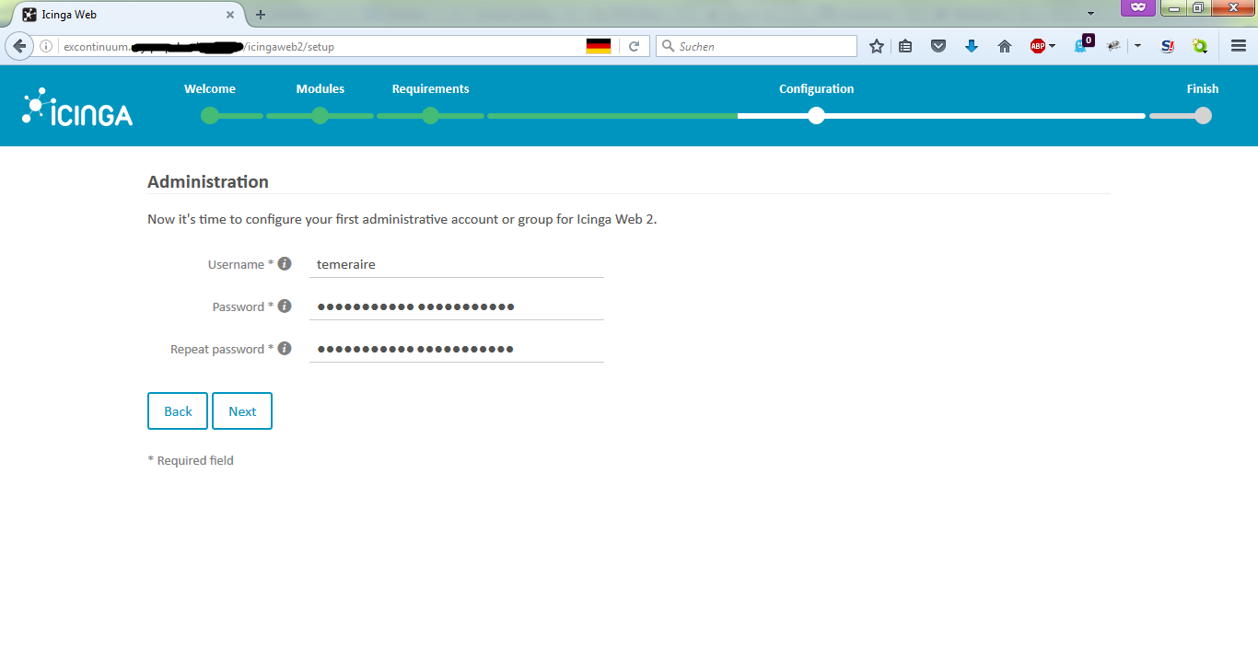This screenshot has width=1258, height=670.
Task: Click the Administration heading
Action: coord(208,181)
